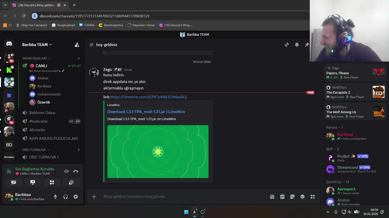Deafen audio with headphones icon
This screenshot has height=218, width=389.
click(x=65, y=197)
